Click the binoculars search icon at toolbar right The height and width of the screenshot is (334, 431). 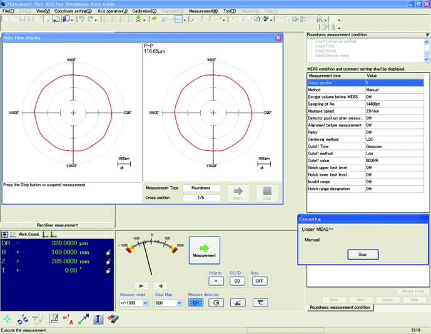click(320, 19)
